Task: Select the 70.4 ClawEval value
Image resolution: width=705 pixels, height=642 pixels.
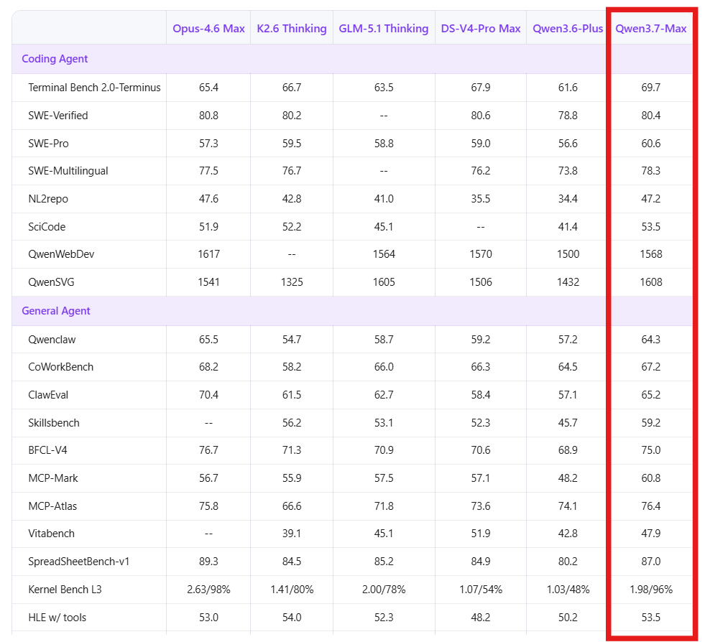Action: point(208,394)
